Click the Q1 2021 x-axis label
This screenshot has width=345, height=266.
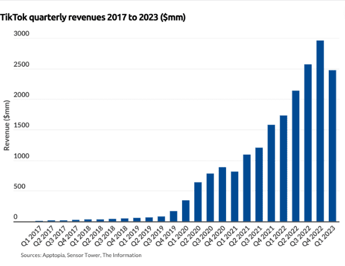click(x=227, y=236)
